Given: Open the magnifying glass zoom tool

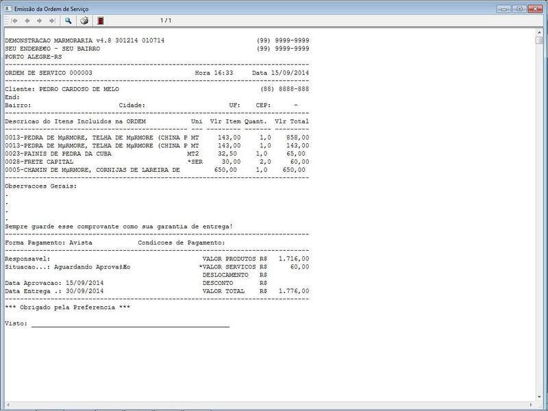Looking at the screenshot, I should 68,21.
